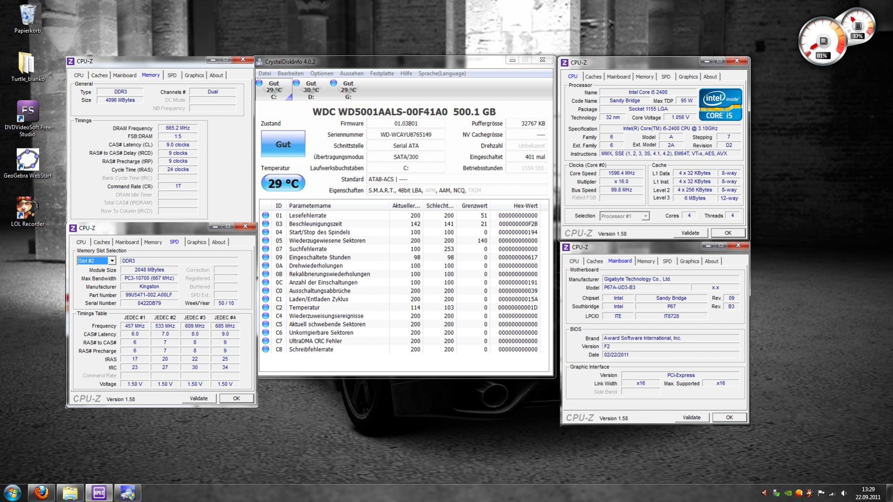
Task: Click the CrystalDiskInfo title bar icon
Action: tap(260, 61)
